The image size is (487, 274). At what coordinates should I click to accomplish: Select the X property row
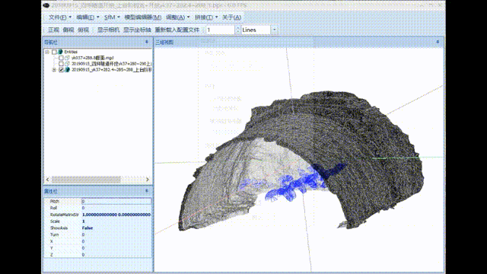tap(98, 241)
